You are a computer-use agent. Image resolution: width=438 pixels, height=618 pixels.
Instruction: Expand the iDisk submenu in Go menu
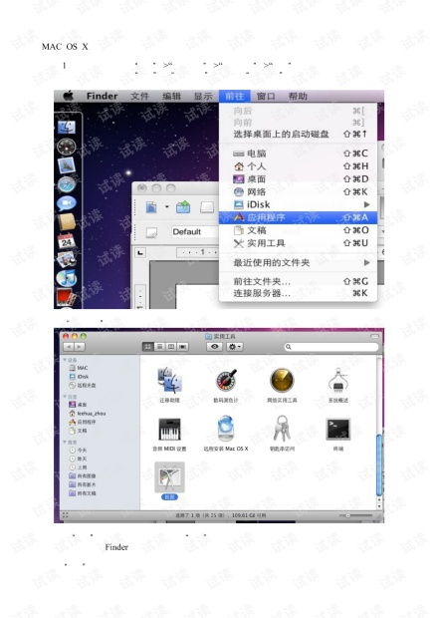point(298,204)
